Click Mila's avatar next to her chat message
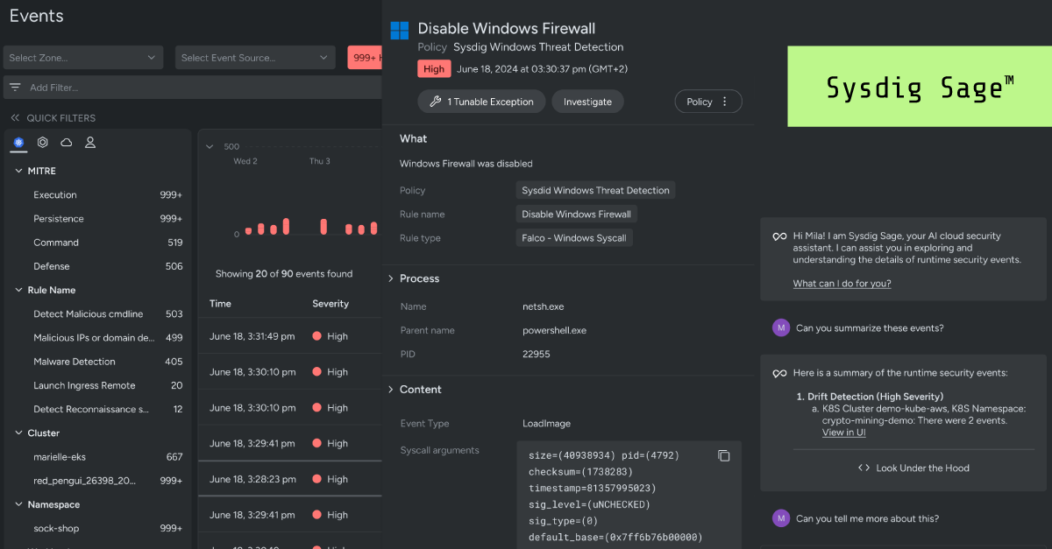 tap(780, 327)
